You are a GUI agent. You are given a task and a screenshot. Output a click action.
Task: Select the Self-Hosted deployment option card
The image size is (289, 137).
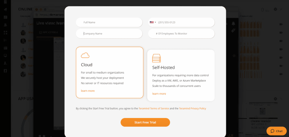pyautogui.click(x=181, y=76)
